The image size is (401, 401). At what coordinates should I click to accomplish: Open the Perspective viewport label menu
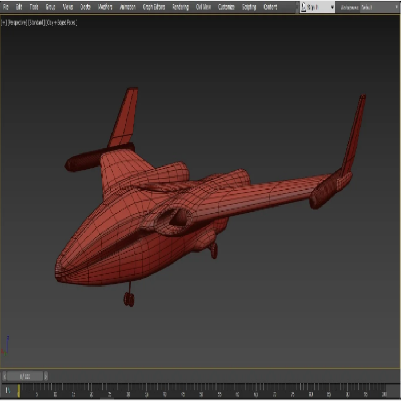(x=17, y=23)
